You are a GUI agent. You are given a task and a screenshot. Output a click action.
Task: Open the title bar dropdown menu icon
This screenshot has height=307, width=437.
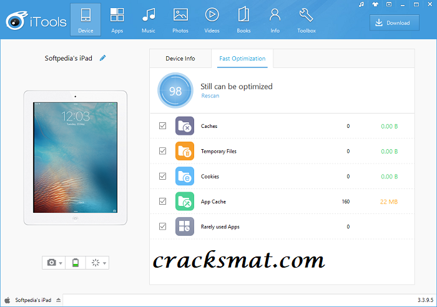(x=389, y=4)
